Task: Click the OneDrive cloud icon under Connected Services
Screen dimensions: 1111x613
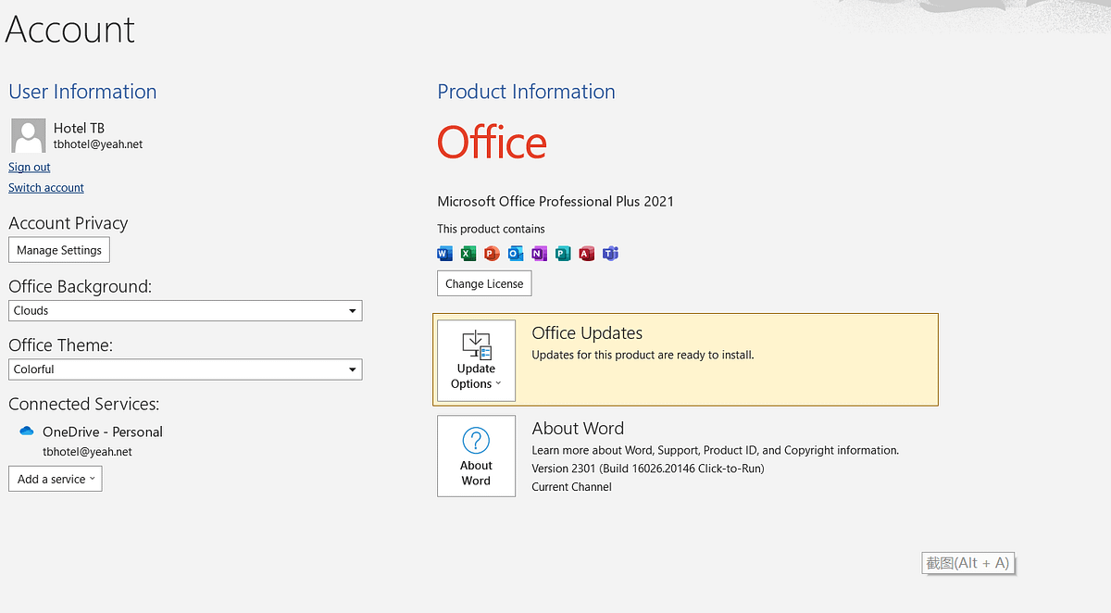Action: [25, 430]
